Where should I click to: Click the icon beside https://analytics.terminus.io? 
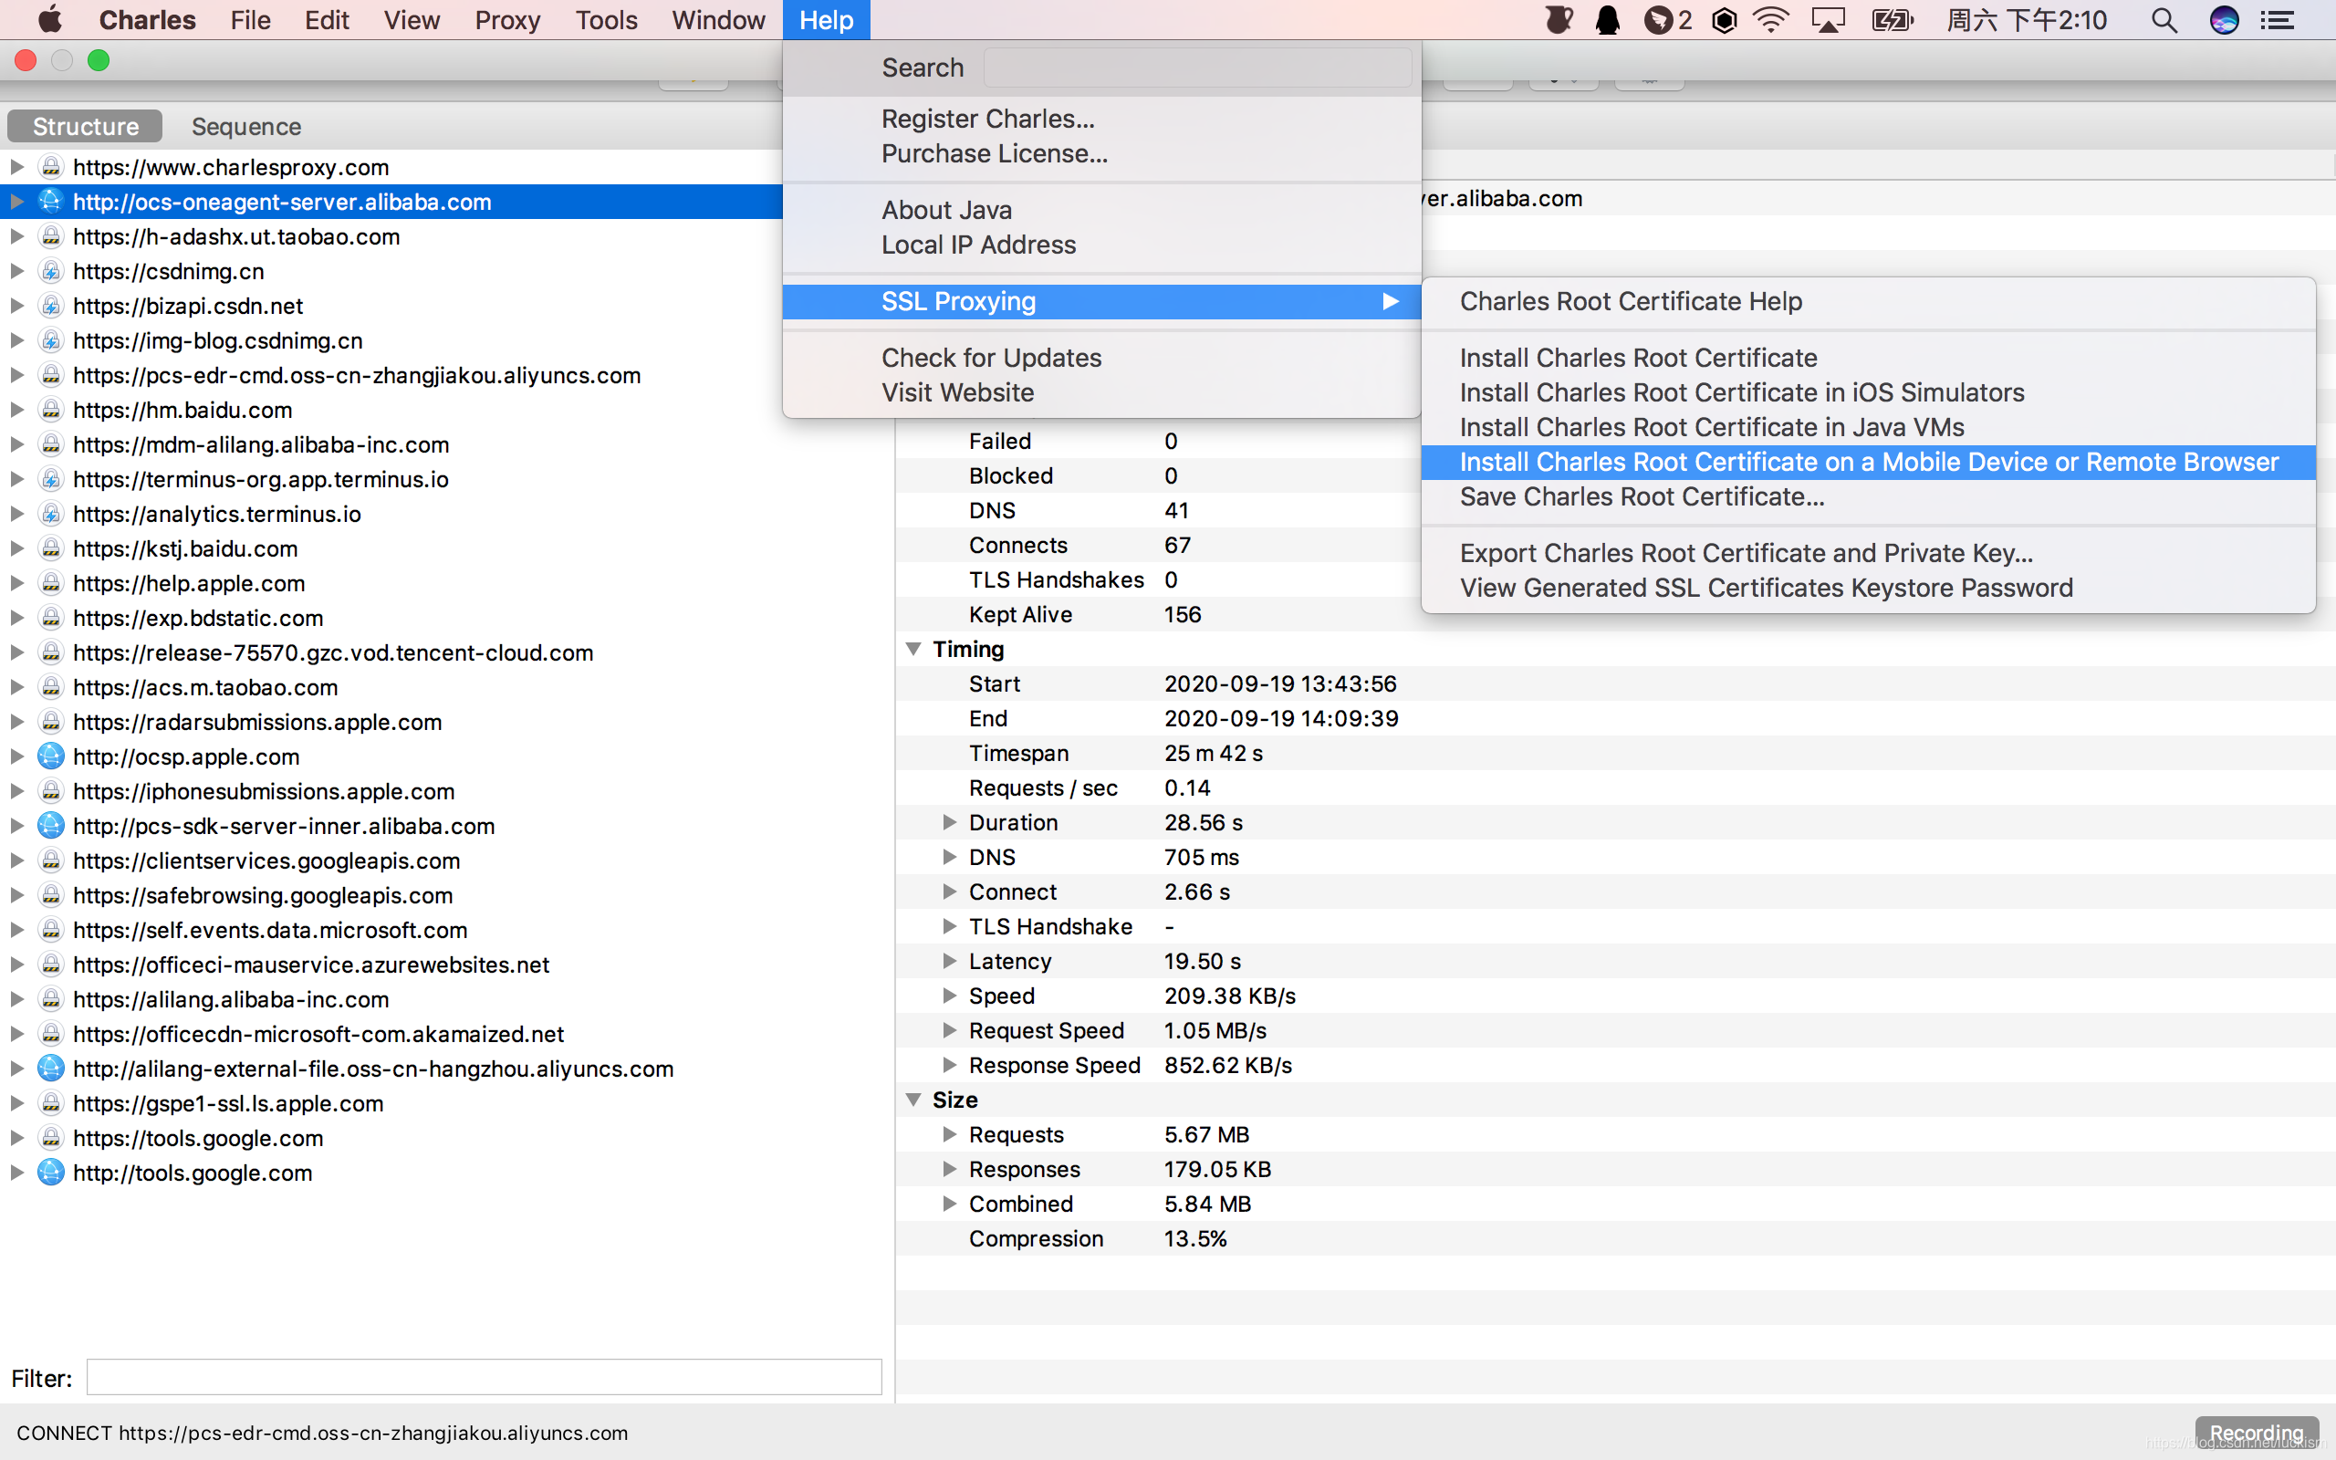51,514
